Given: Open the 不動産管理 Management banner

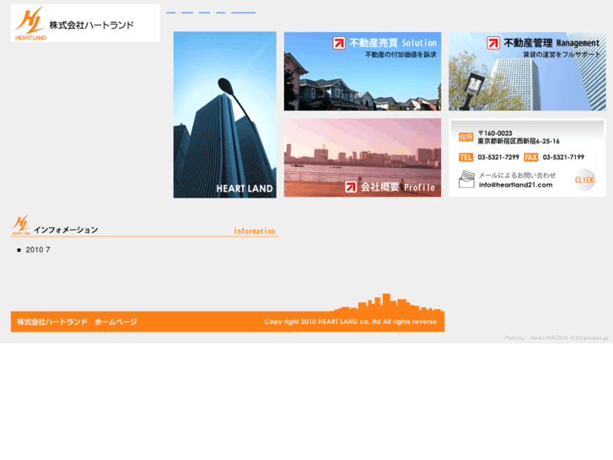Looking at the screenshot, I should [527, 71].
